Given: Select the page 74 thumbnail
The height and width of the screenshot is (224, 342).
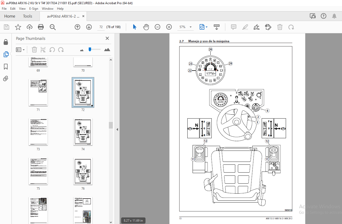Looking at the screenshot, I should pyautogui.click(x=83, y=132).
